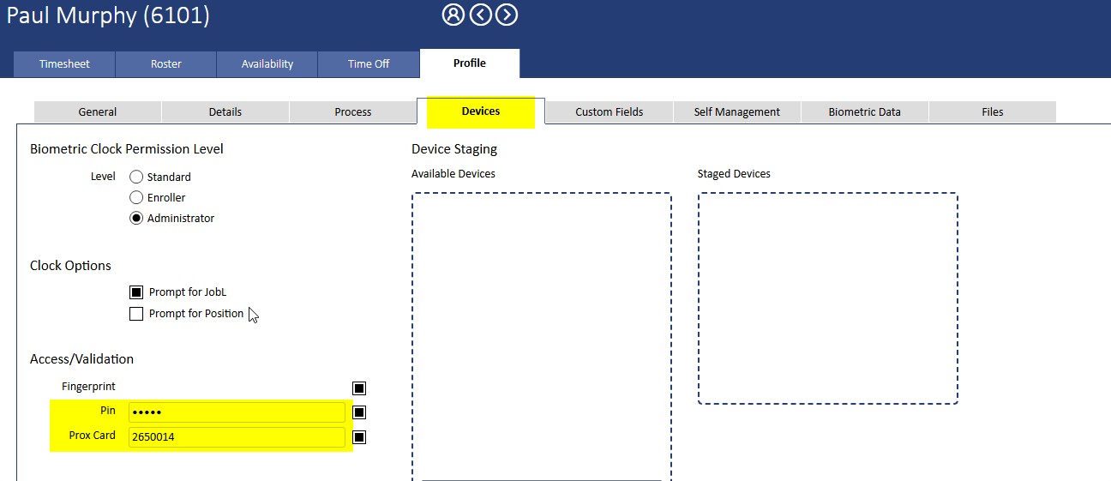The image size is (1111, 481).
Task: Click inside the Staged Devices box
Action: [827, 298]
